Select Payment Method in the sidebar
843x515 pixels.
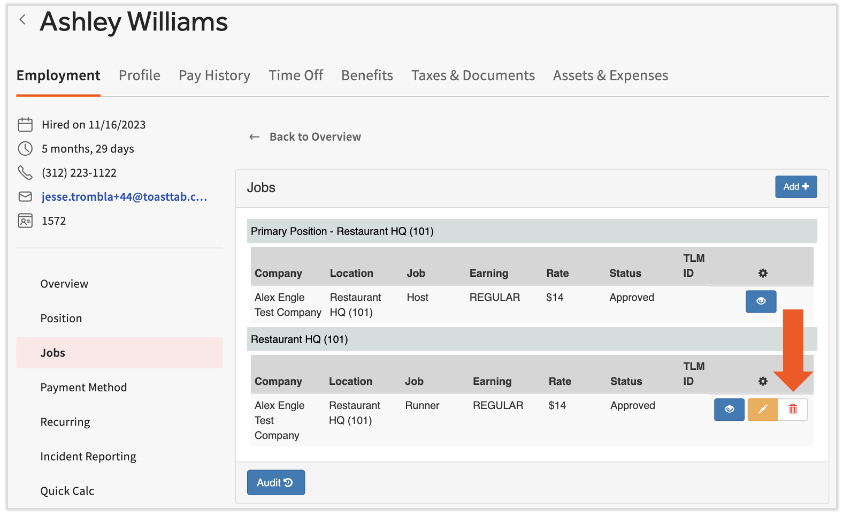tap(83, 388)
